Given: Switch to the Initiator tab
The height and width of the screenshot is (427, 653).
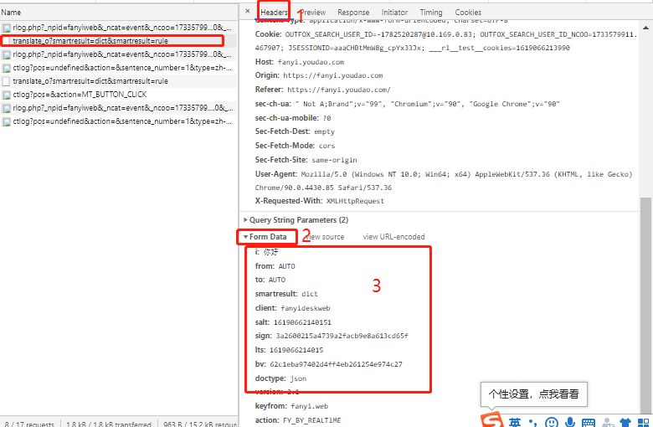Looking at the screenshot, I should (x=394, y=13).
